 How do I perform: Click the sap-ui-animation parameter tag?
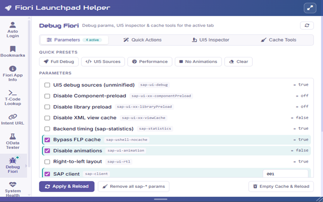tap(126, 150)
